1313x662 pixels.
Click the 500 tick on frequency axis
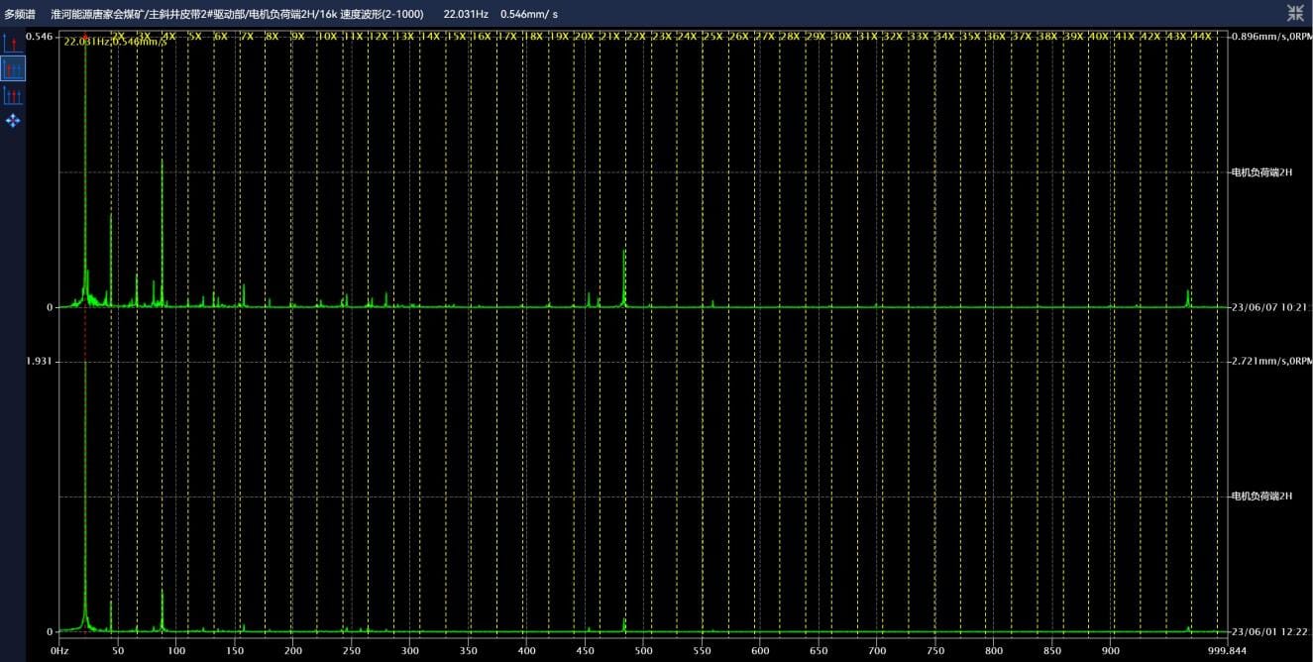[x=643, y=651]
